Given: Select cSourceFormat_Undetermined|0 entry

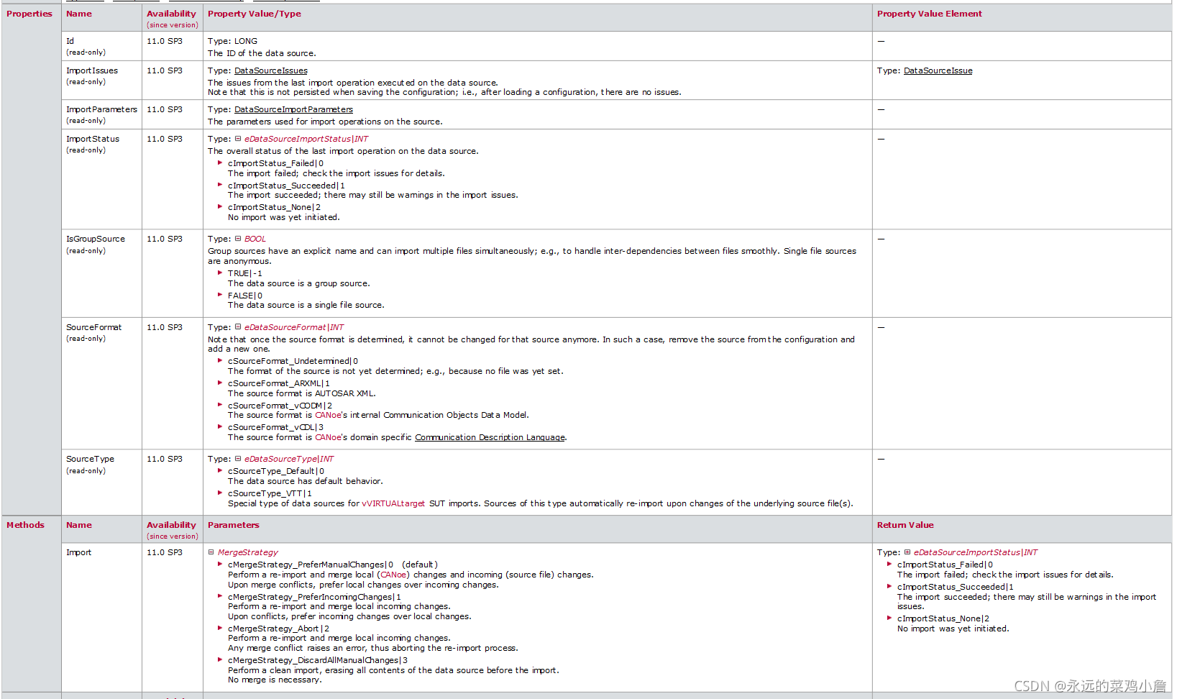Looking at the screenshot, I should pos(293,361).
